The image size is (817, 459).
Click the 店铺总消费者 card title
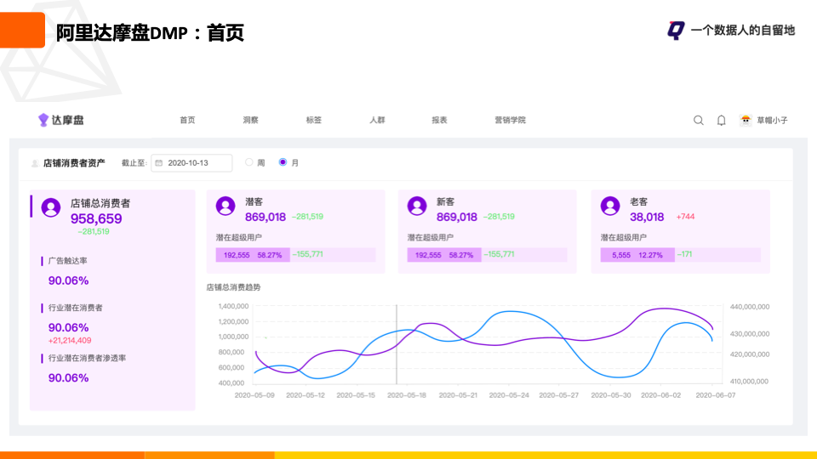click(100, 203)
